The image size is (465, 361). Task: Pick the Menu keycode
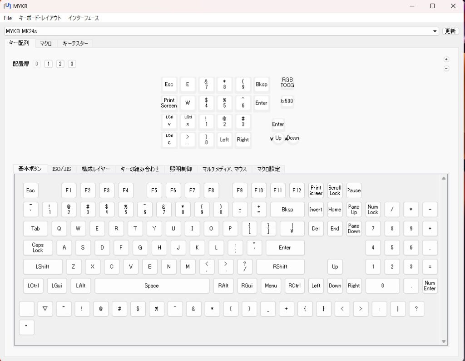click(x=271, y=286)
